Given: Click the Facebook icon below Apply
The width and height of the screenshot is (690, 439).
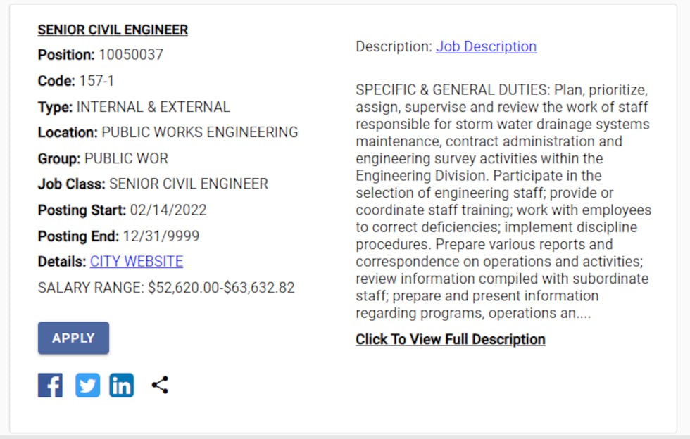Looking at the screenshot, I should (49, 385).
